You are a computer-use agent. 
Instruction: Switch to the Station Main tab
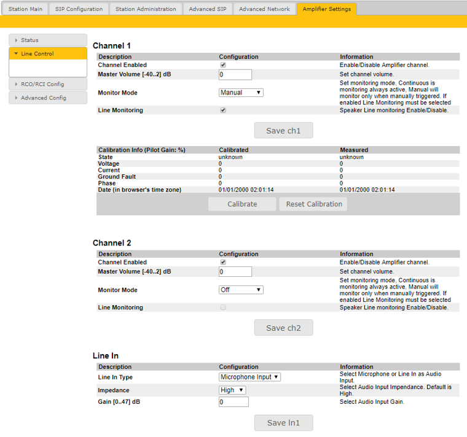point(25,9)
